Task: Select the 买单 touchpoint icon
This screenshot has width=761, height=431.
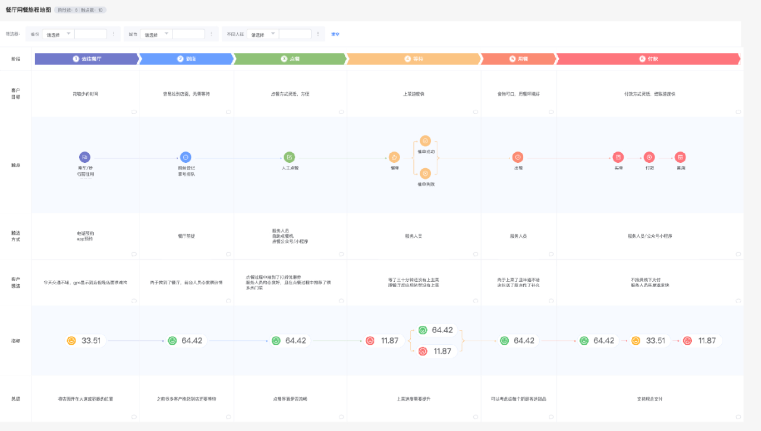Action: click(618, 157)
